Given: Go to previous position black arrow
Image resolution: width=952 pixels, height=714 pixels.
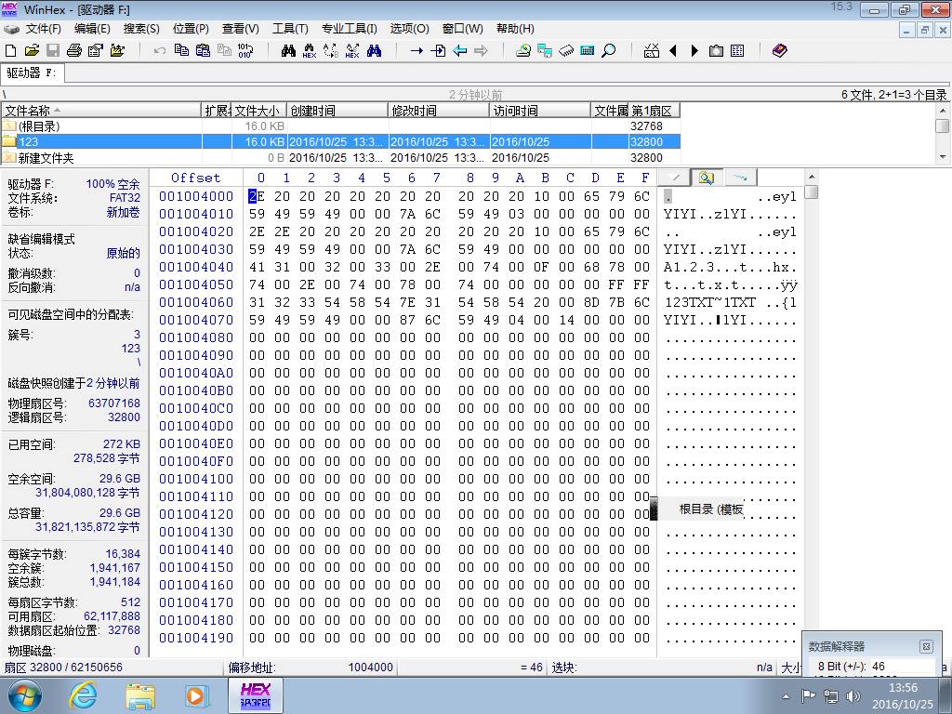Looking at the screenshot, I should (x=673, y=50).
